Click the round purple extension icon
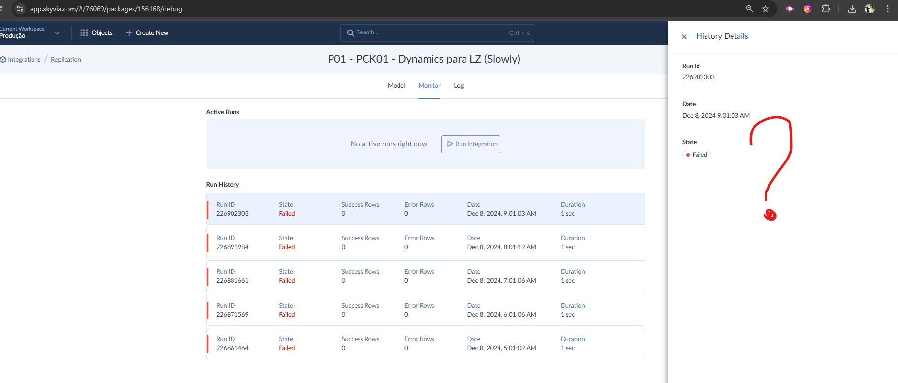 (x=807, y=9)
